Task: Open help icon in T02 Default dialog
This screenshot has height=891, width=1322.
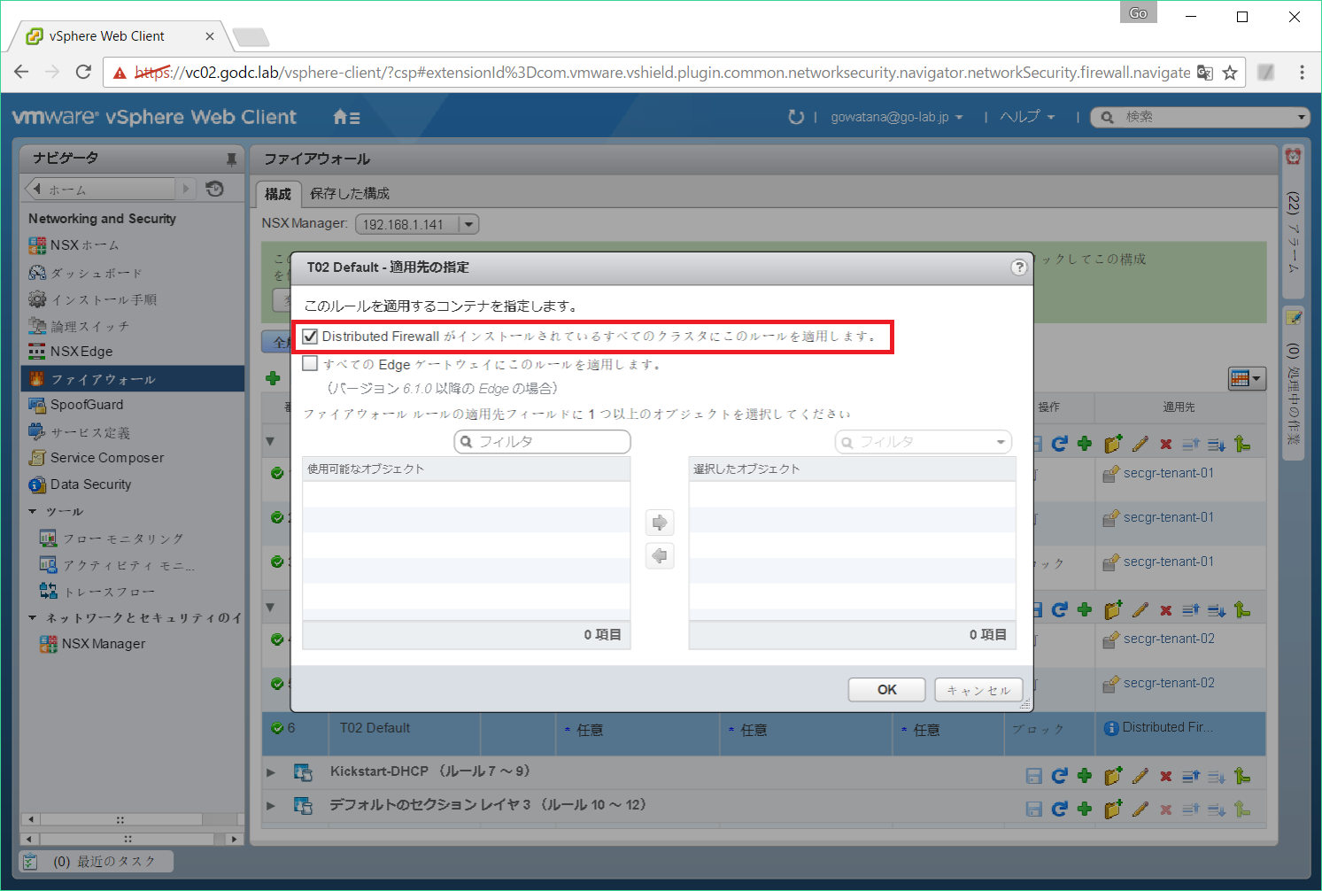Action: pos(1019,267)
